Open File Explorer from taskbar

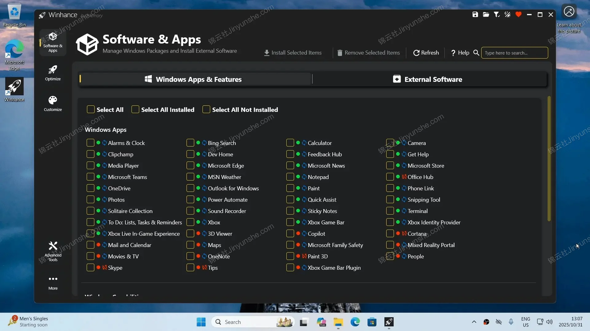point(338,322)
